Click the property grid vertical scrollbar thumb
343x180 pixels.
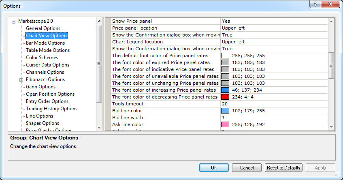click(331, 65)
